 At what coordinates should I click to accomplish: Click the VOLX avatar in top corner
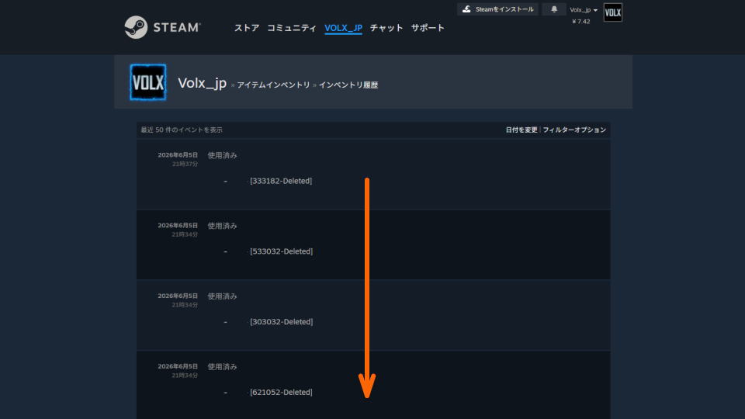click(x=612, y=12)
